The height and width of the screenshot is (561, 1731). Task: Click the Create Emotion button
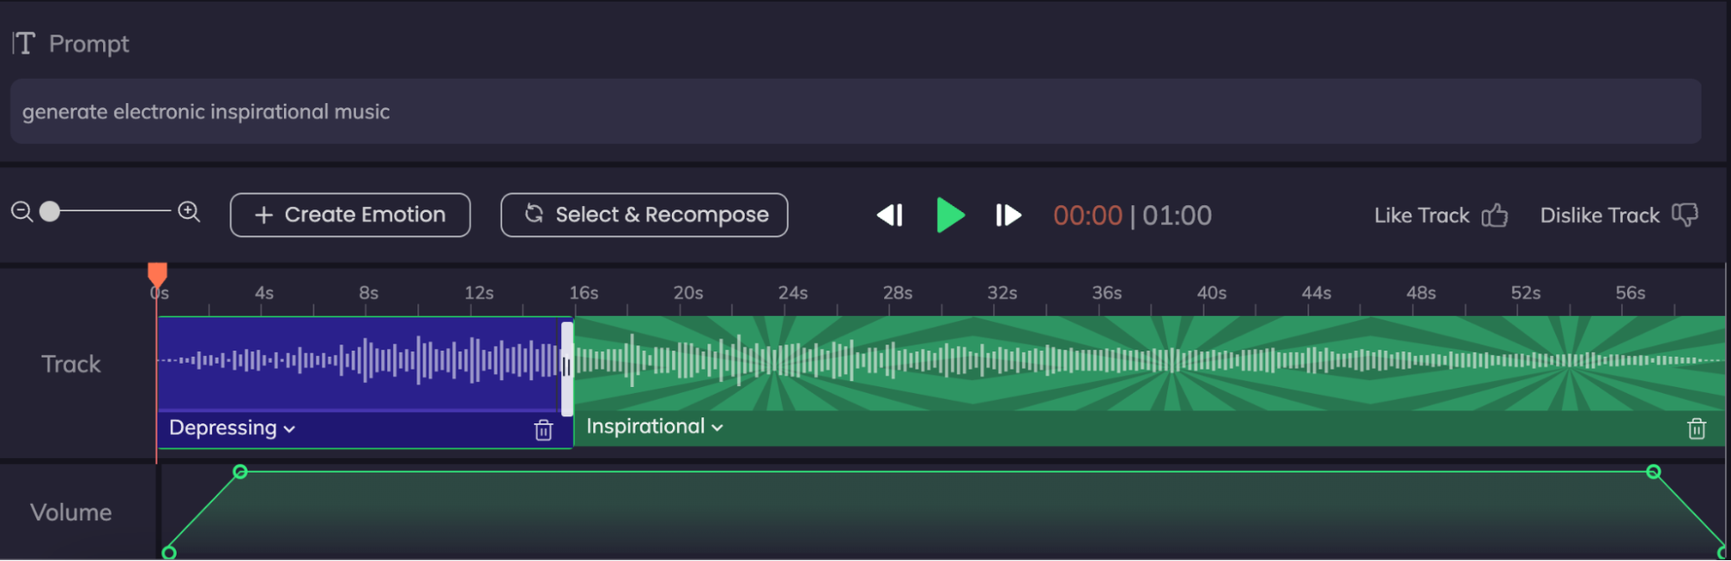[350, 215]
